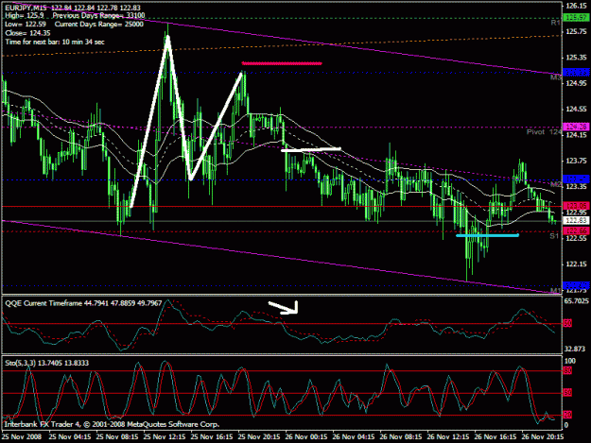Screen dimensions: 591x443
Task: Click the R1 resistance level label
Action: [555, 23]
